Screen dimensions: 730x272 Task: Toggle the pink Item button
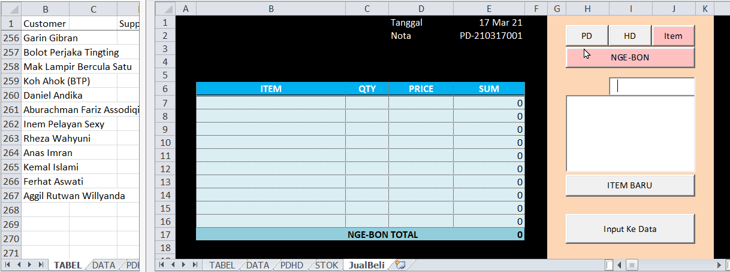click(673, 36)
